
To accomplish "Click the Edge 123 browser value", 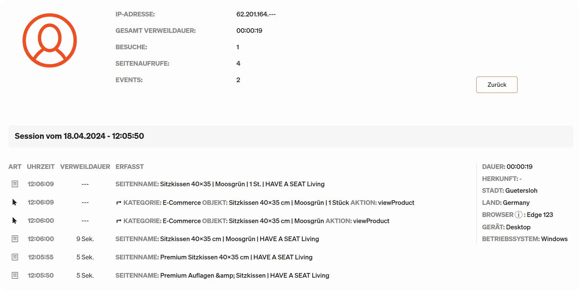I will pyautogui.click(x=540, y=215).
